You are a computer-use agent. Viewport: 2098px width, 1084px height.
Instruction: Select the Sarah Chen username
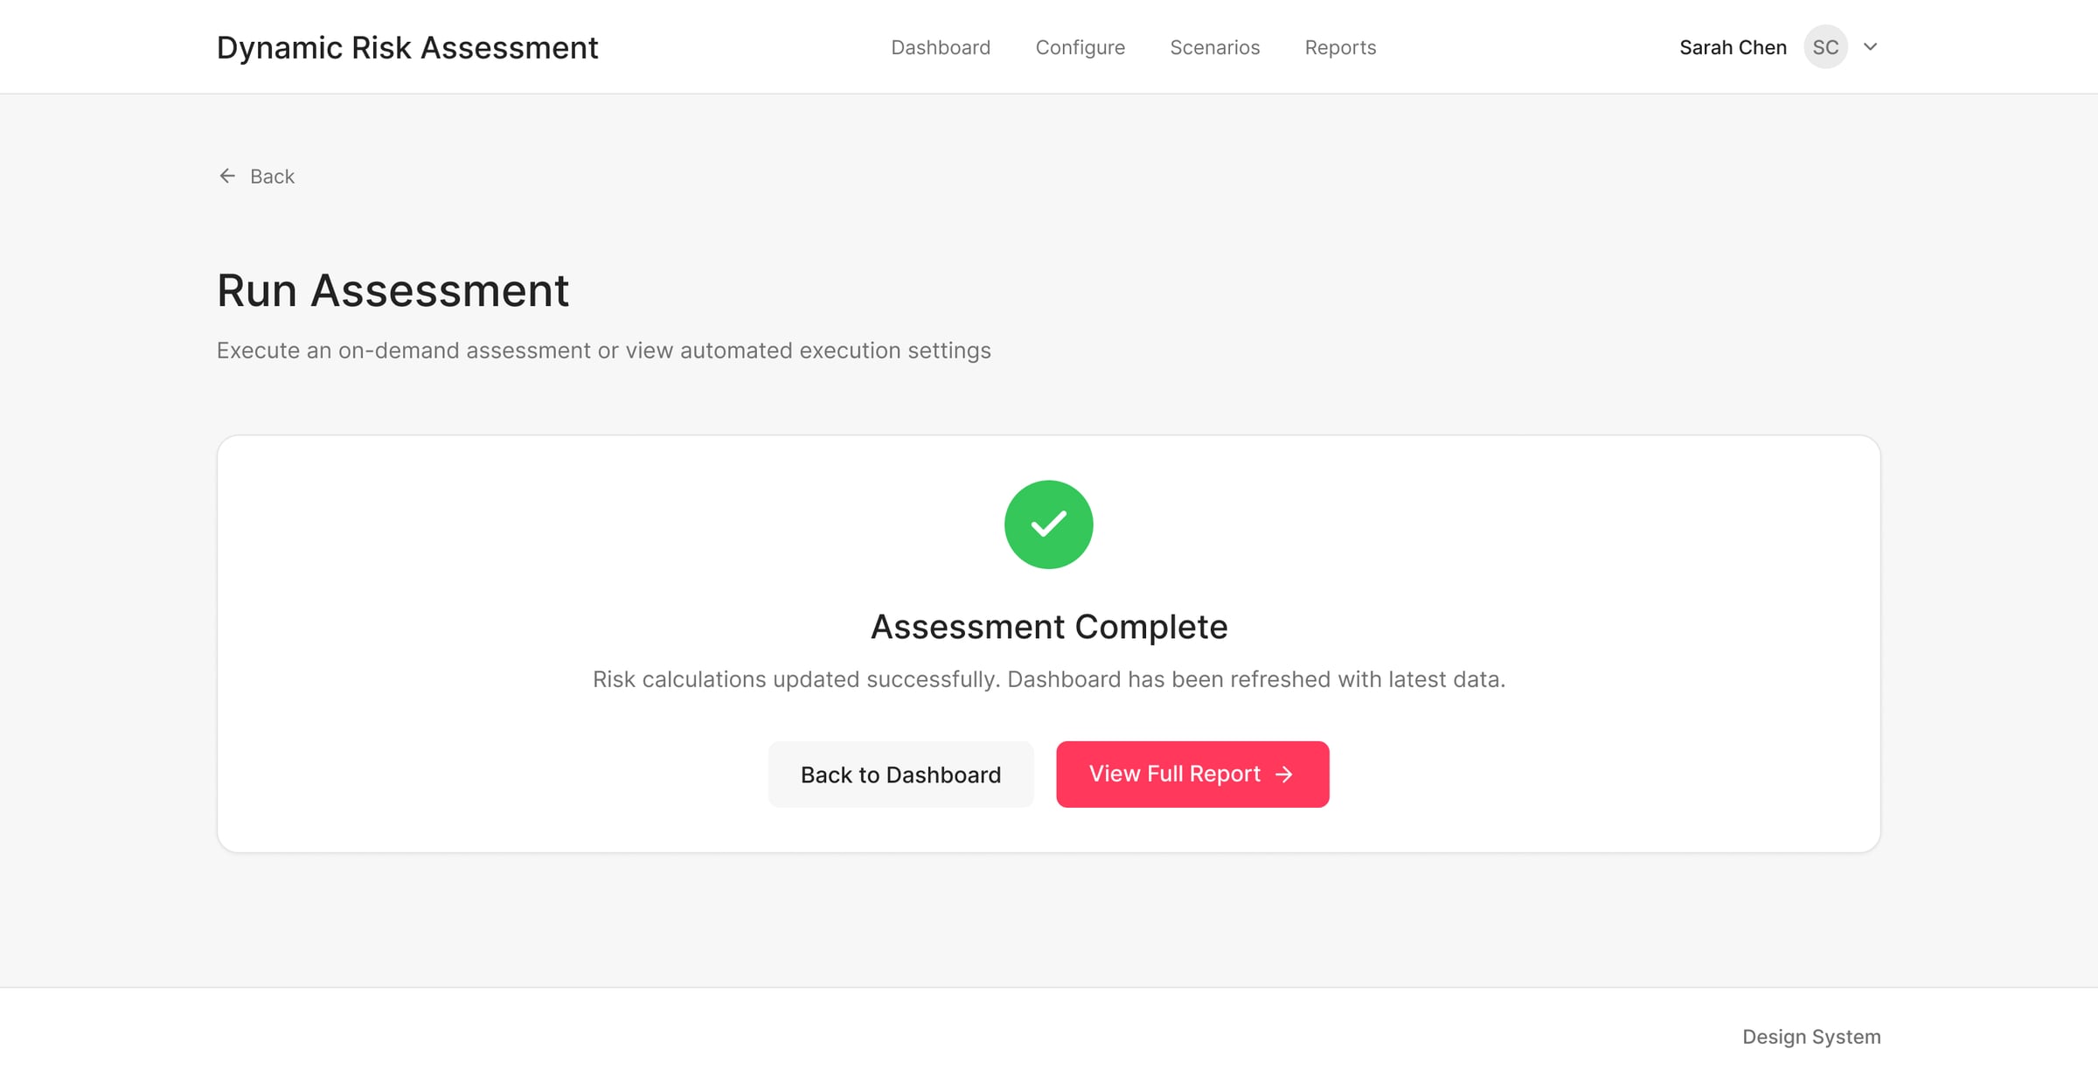1732,46
